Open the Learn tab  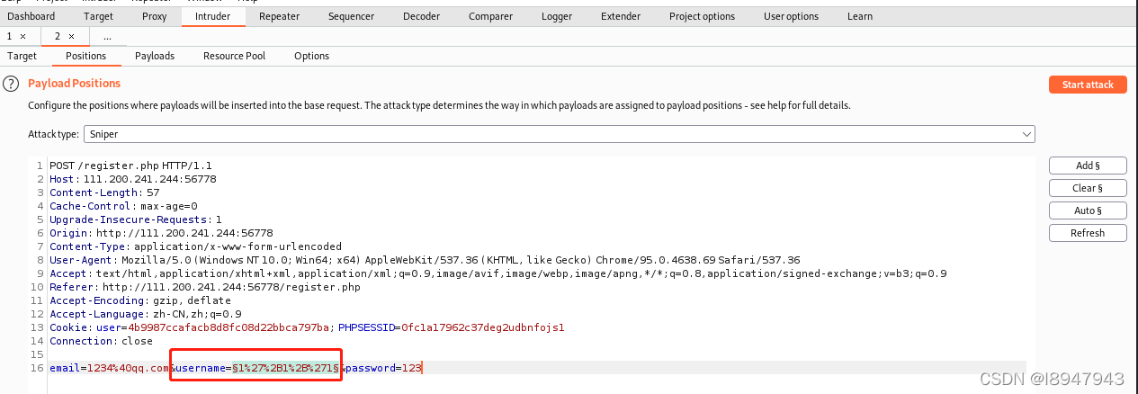(x=859, y=16)
